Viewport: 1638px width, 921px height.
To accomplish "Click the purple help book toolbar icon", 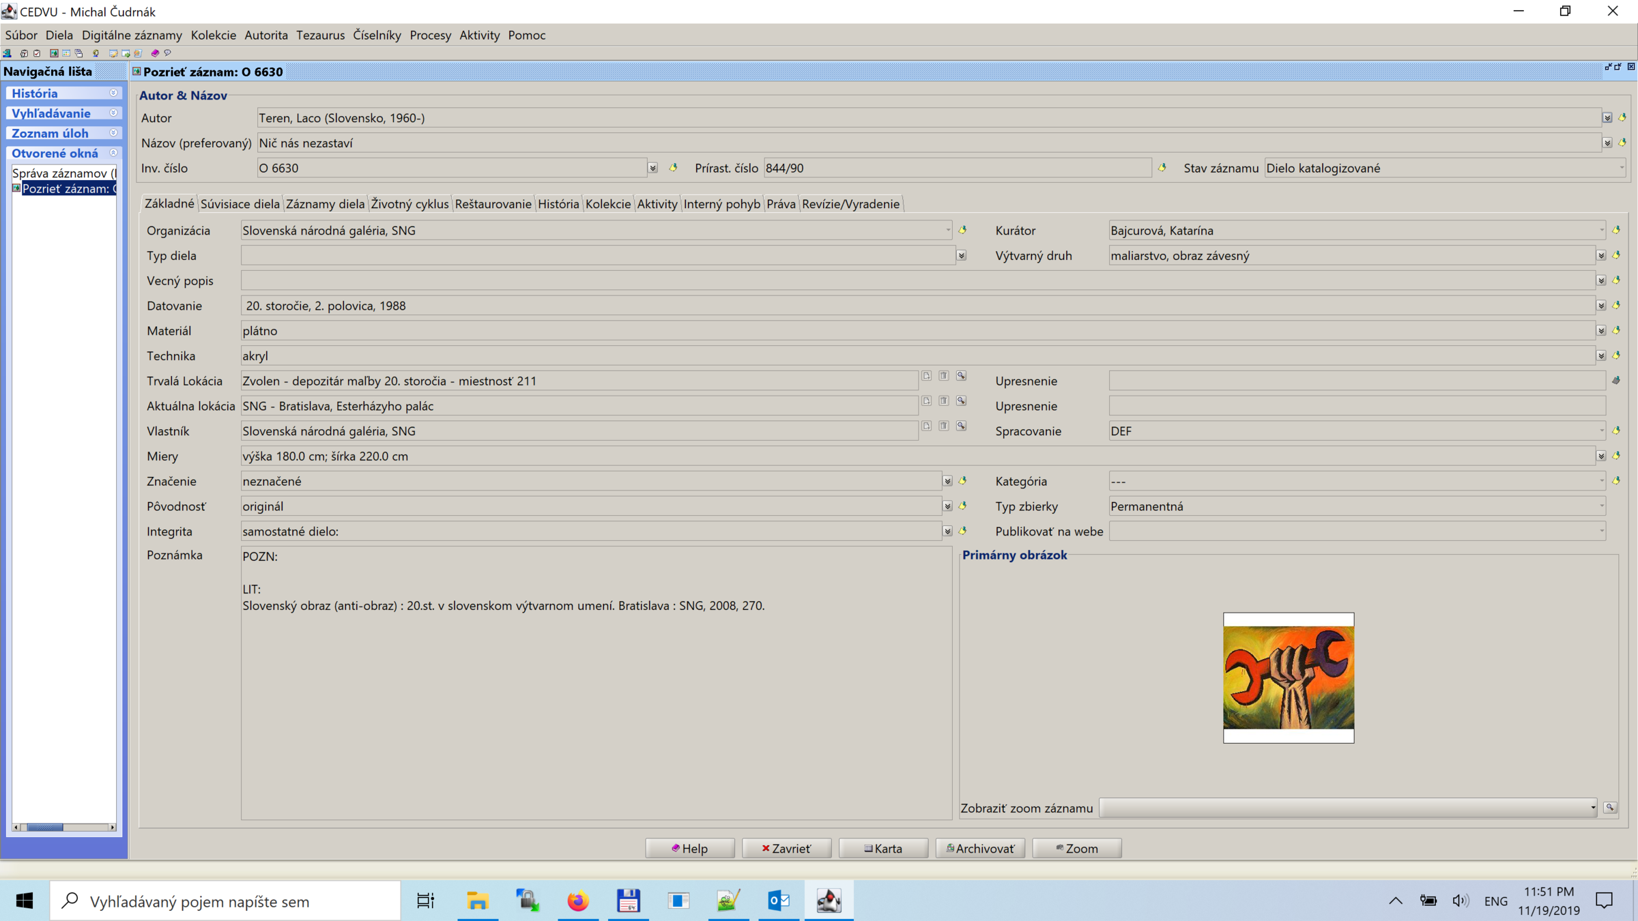I will [x=155, y=53].
